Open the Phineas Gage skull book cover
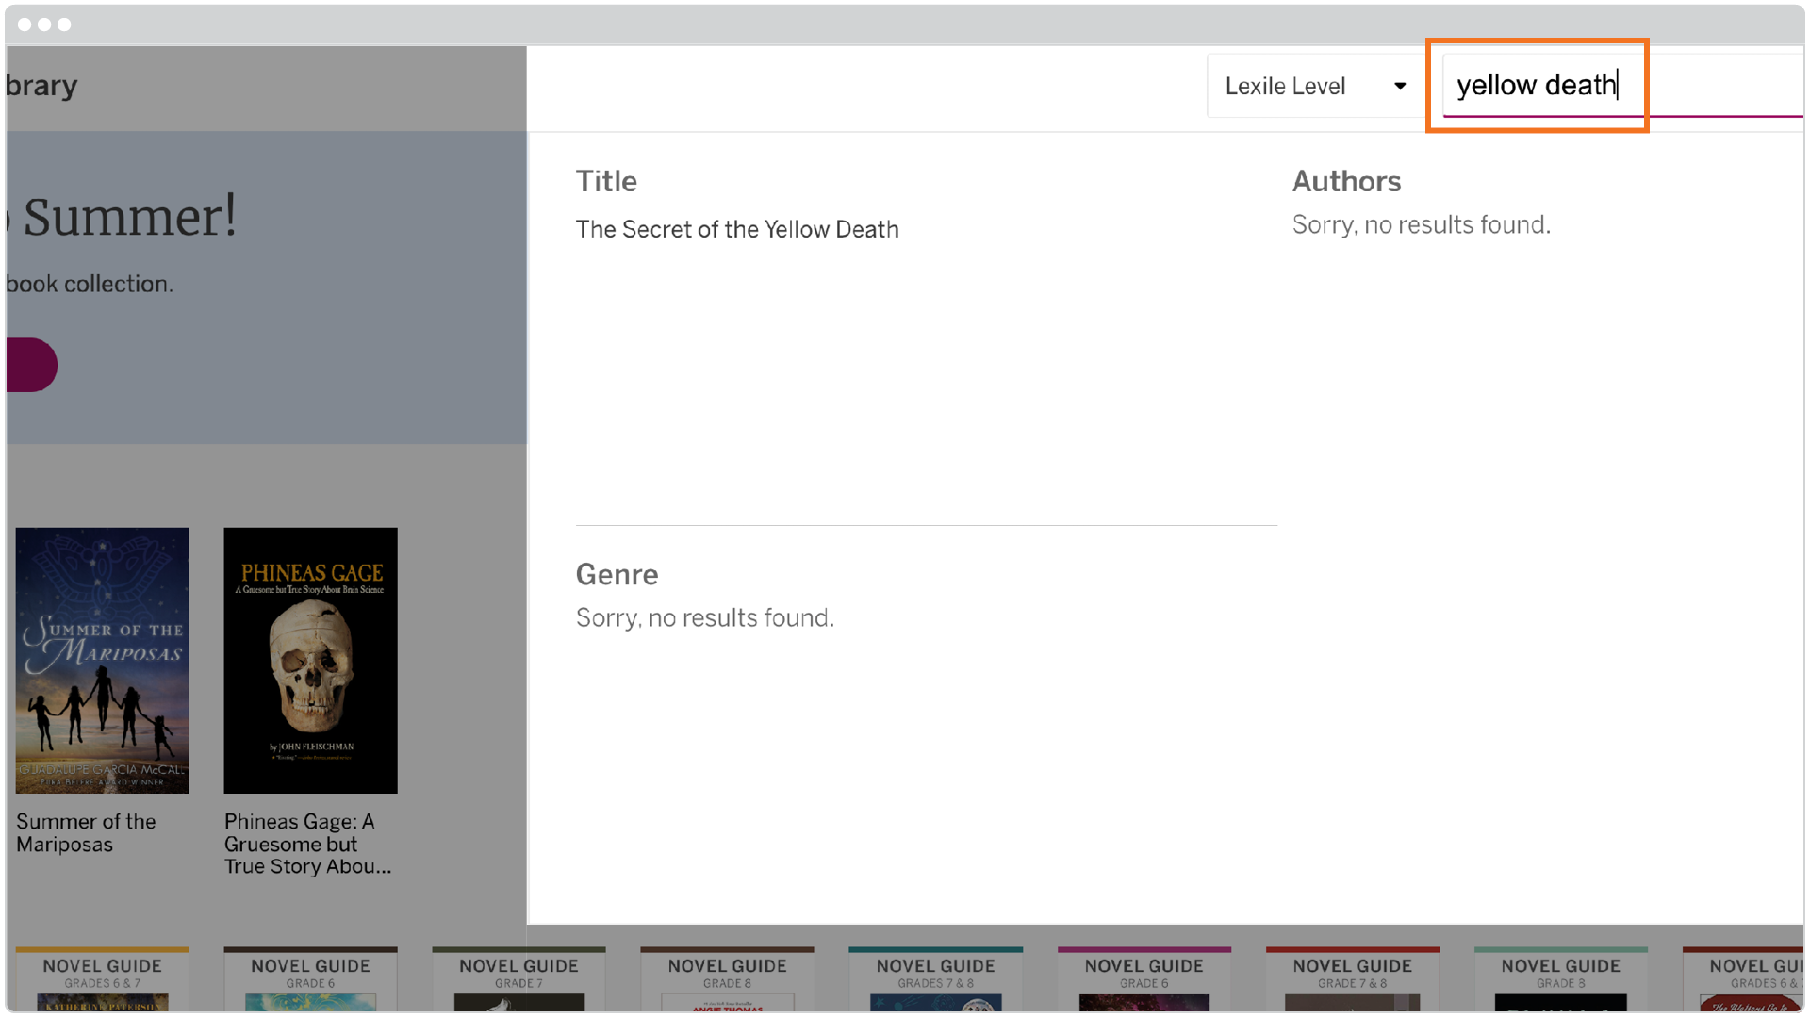 click(x=311, y=660)
